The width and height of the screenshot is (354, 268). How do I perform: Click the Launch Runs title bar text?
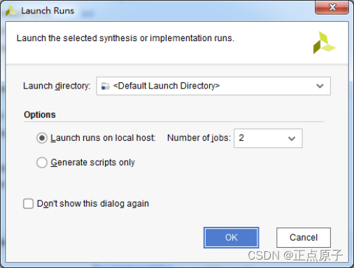[48, 10]
